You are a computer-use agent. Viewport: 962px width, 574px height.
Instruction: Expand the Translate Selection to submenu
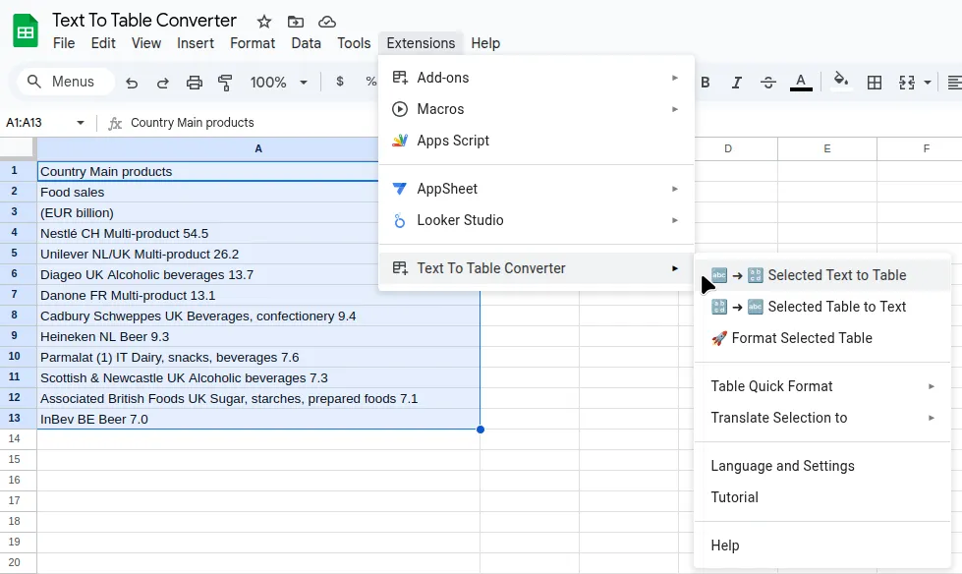[821, 418]
